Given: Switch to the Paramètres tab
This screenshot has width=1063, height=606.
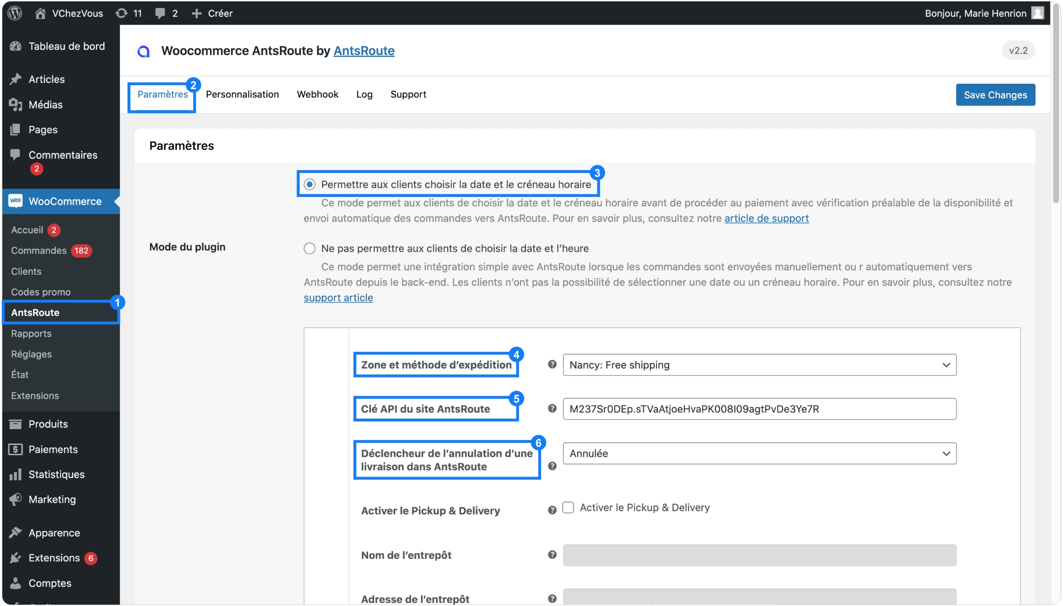Looking at the screenshot, I should coord(162,94).
